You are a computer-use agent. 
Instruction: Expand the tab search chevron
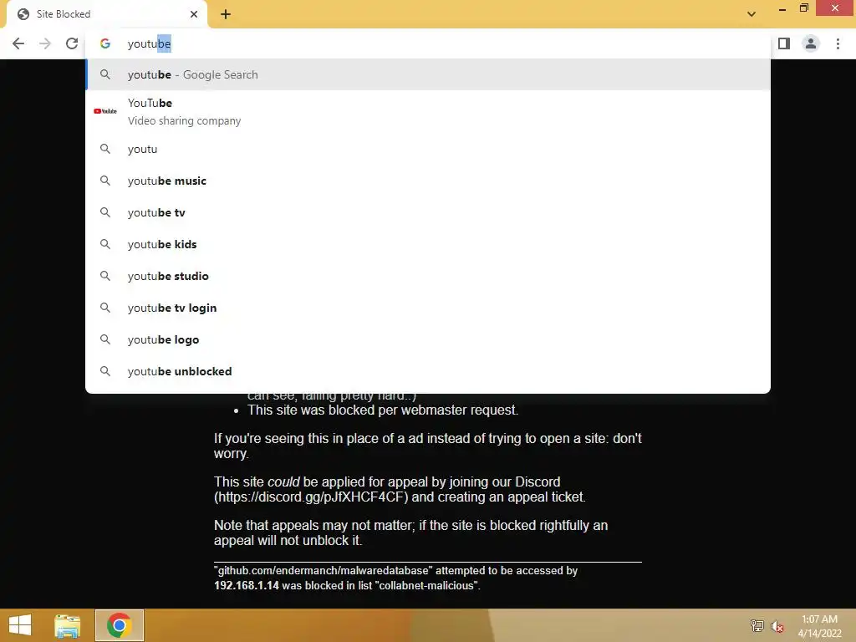tap(752, 14)
